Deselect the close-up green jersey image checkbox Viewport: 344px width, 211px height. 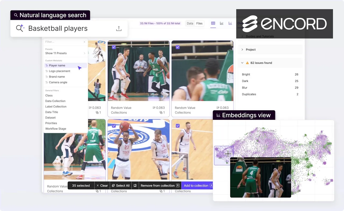point(178,47)
